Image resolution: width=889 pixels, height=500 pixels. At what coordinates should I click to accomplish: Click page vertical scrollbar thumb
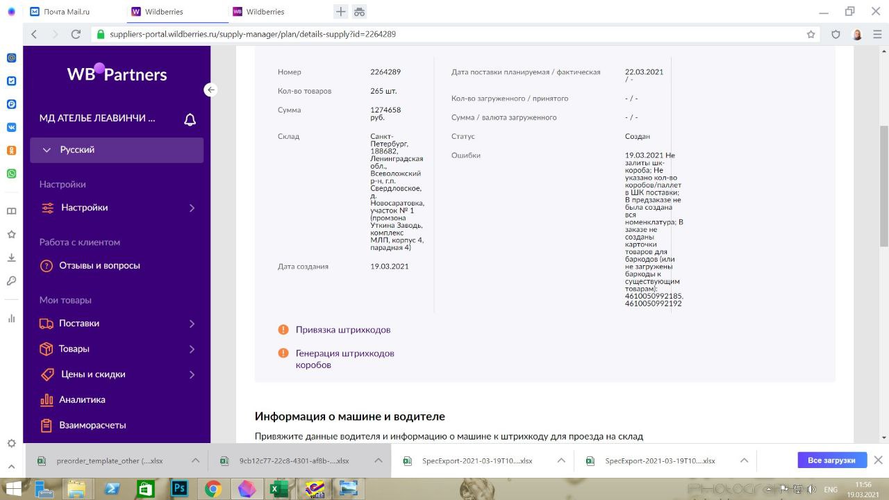(x=883, y=185)
